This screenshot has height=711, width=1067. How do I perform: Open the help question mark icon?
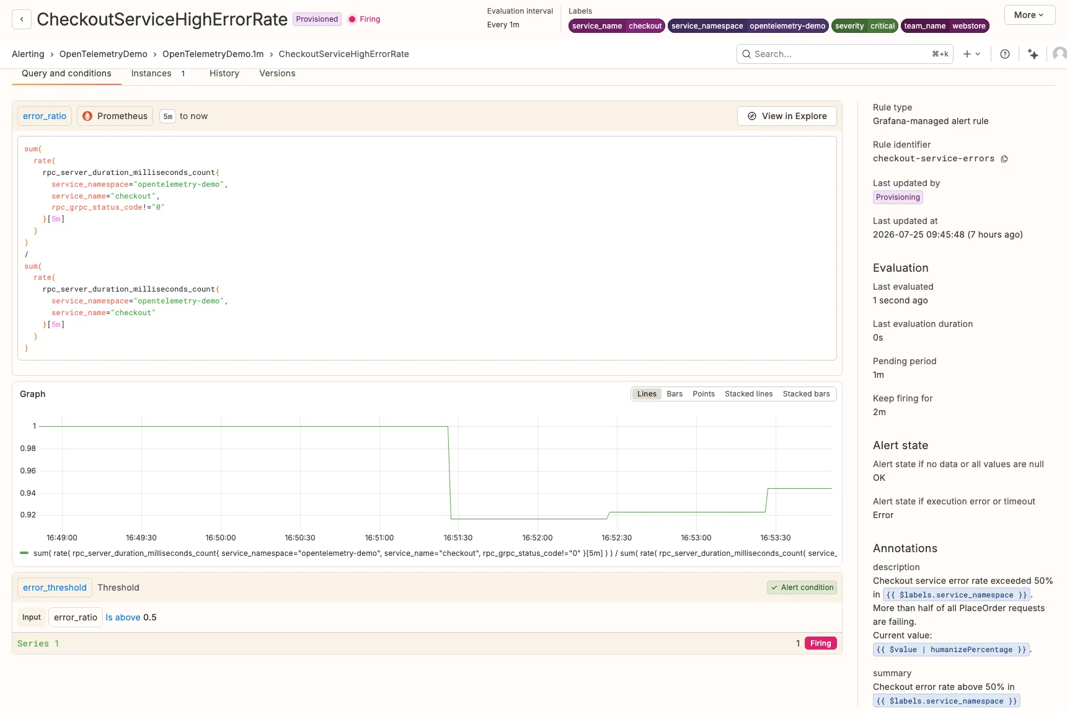1005,54
